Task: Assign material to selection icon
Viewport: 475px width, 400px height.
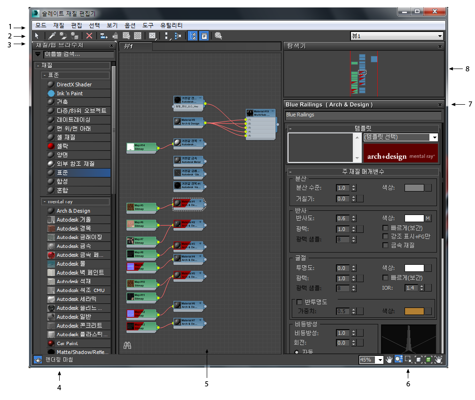Action: pos(75,36)
